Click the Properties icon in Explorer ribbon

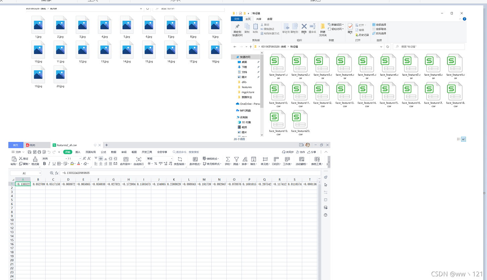point(350,26)
